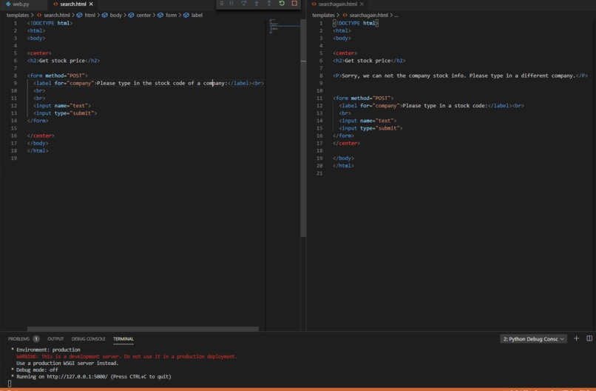Click '<h2>Get stock price</h2>' in search.html
This screenshot has height=391, width=596.
pos(64,61)
